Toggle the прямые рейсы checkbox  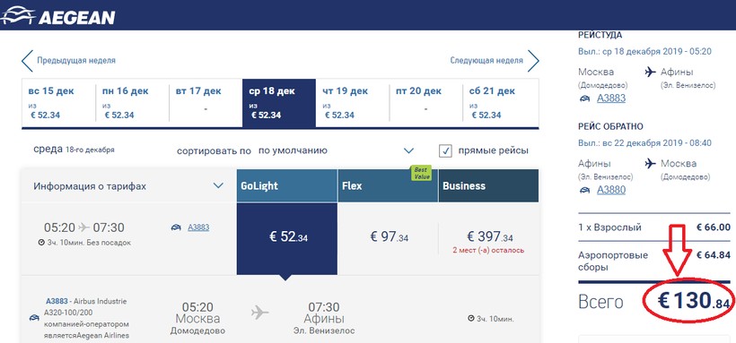point(445,150)
